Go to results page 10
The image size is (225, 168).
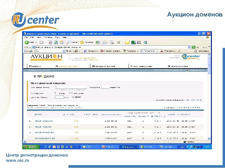[199, 108]
